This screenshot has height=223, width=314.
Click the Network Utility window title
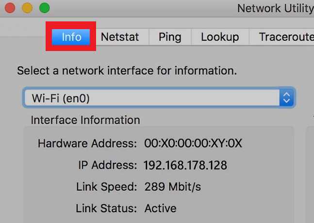(x=276, y=8)
